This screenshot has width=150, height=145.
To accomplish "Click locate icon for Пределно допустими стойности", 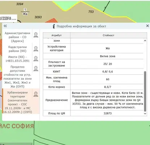I will pos(36,69).
